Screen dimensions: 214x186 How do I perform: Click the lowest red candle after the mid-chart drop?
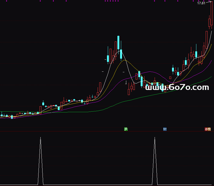tap(129, 92)
